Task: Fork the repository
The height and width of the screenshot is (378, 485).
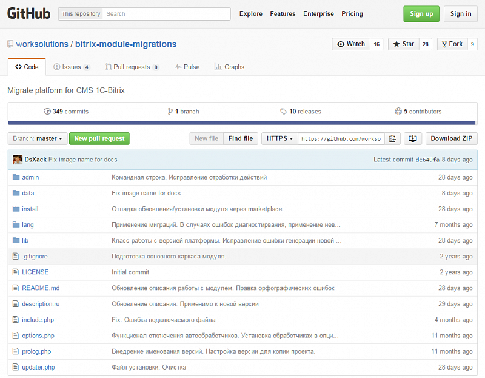Action: tap(452, 44)
